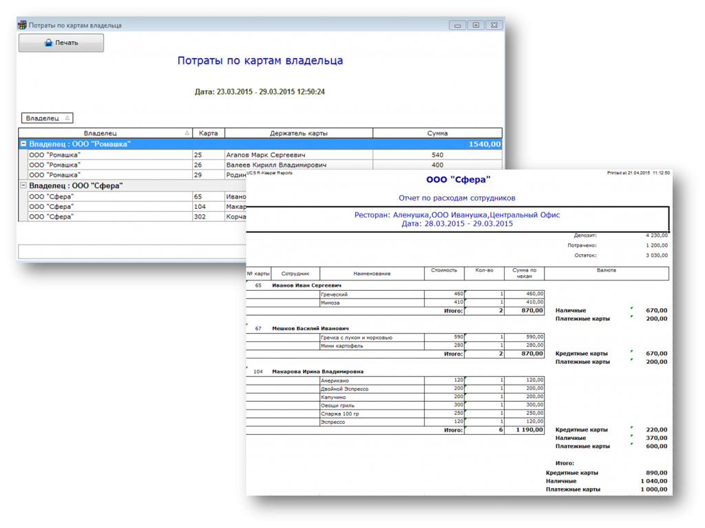Click the Мимоза item row
705x528 pixels.
tap(372, 303)
